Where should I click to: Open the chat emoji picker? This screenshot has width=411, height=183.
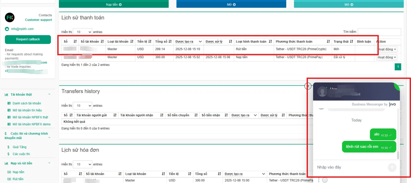(325, 180)
